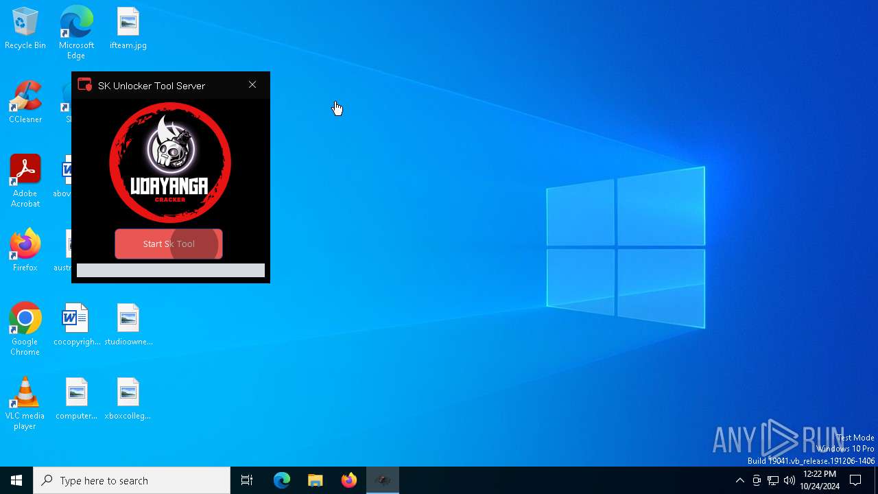Click the SK Unlocker title bar app icon

coord(85,85)
